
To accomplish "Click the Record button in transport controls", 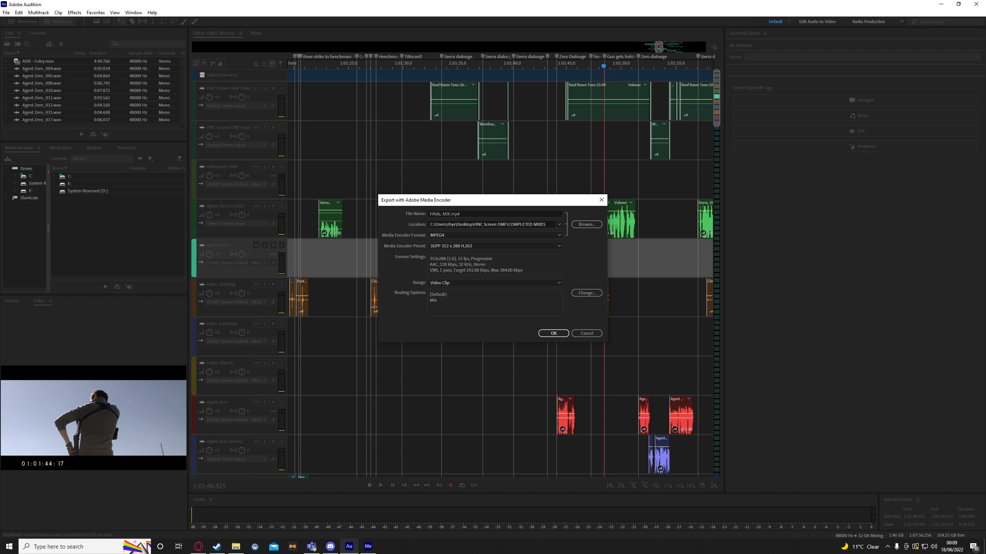I will (x=451, y=485).
